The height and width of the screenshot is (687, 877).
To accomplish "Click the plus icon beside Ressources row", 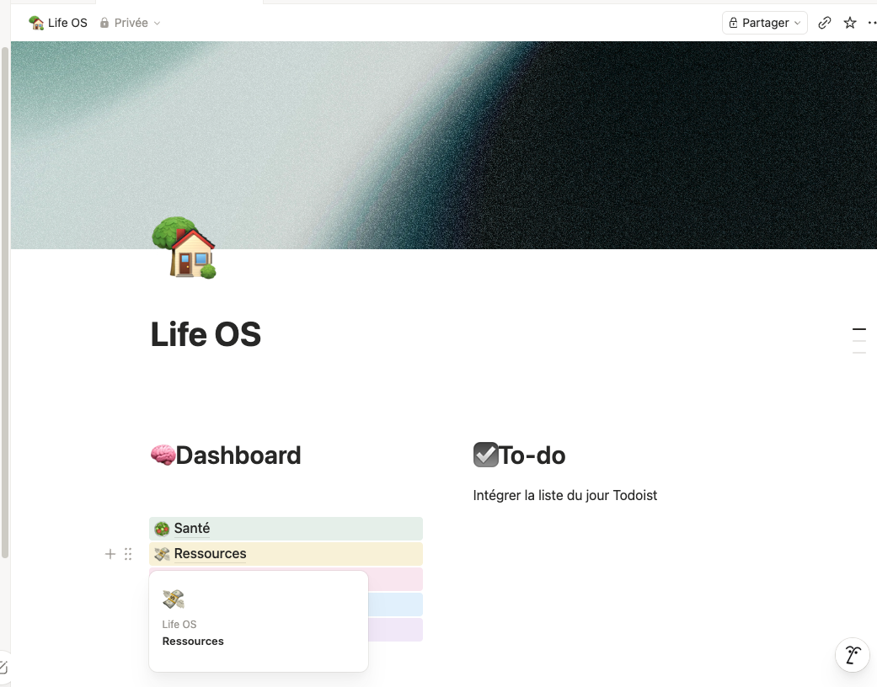I will click(110, 554).
